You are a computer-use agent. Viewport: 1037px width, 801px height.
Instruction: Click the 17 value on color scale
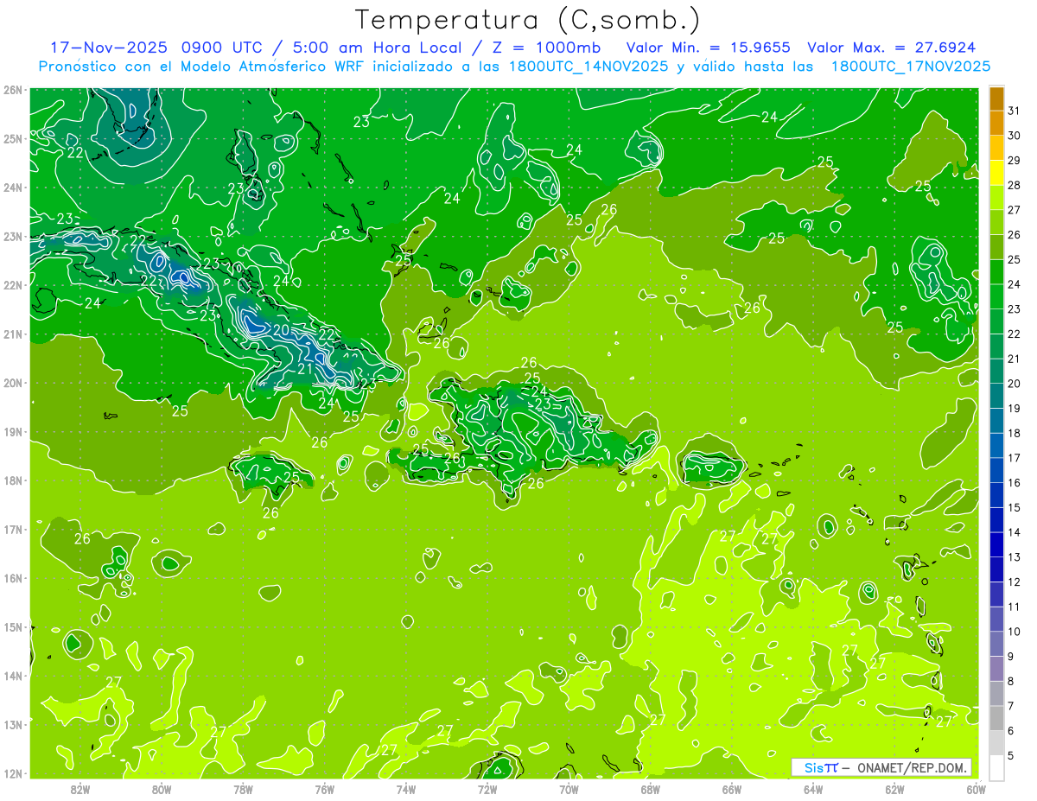[x=1014, y=458]
